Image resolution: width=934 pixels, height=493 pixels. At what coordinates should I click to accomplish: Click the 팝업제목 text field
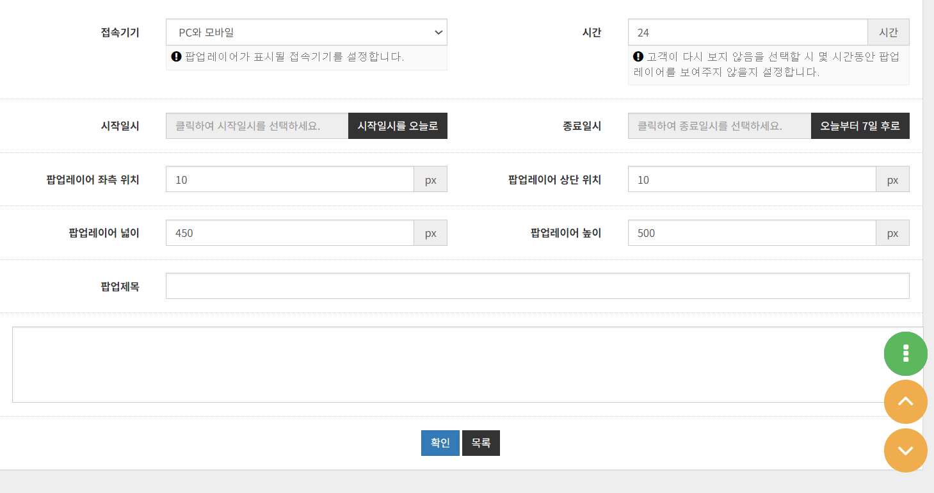point(537,286)
